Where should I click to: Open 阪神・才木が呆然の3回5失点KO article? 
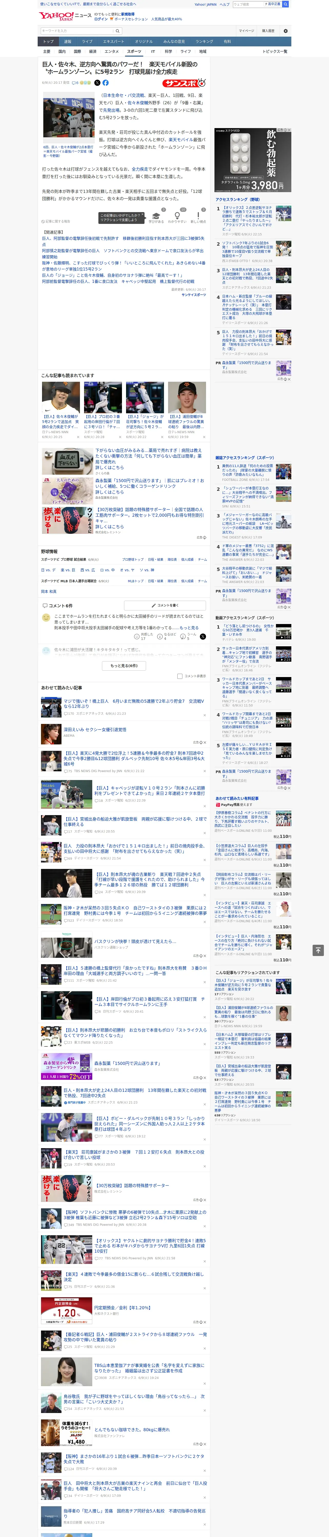click(135, 910)
